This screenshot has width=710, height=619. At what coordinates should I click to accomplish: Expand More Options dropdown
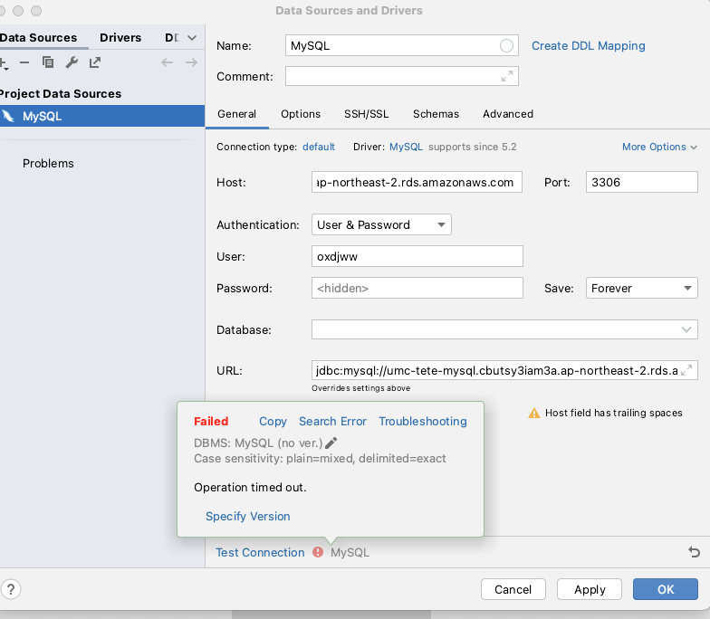tap(659, 147)
